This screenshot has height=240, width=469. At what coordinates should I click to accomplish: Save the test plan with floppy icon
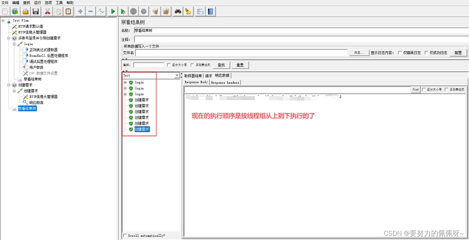click(35, 11)
